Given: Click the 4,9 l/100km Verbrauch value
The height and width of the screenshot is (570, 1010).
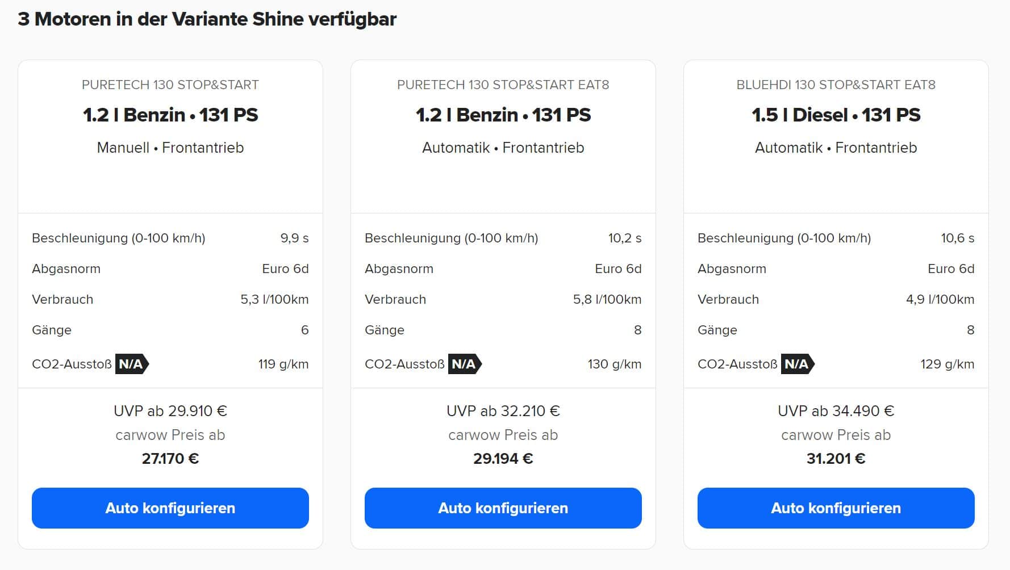Looking at the screenshot, I should click(x=940, y=300).
